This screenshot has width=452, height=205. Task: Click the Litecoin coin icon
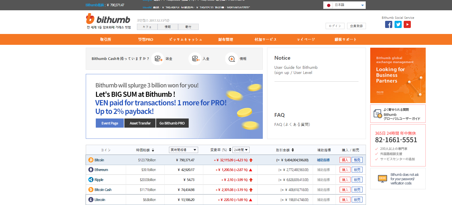tap(91, 200)
